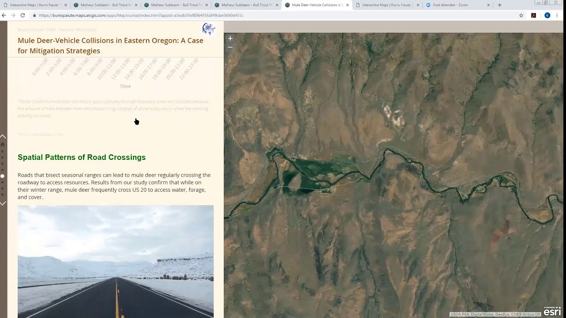This screenshot has width=566, height=318.
Task: Go back in browser history
Action: pos(4,15)
